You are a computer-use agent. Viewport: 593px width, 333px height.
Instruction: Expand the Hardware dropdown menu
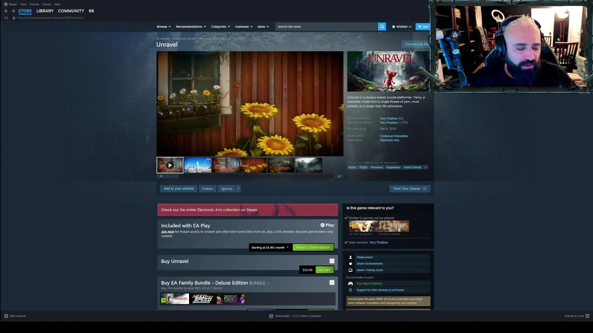pos(244,26)
